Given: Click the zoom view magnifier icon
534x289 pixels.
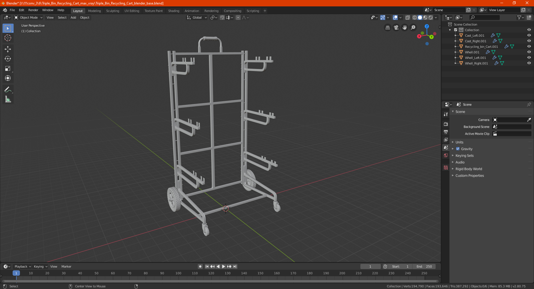Looking at the screenshot, I should [413, 28].
